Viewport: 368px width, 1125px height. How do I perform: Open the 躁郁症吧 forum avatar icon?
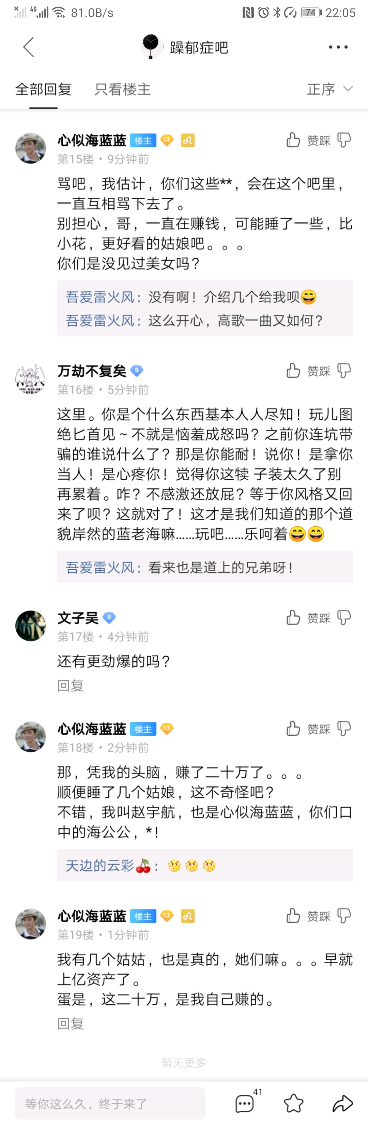[x=151, y=46]
